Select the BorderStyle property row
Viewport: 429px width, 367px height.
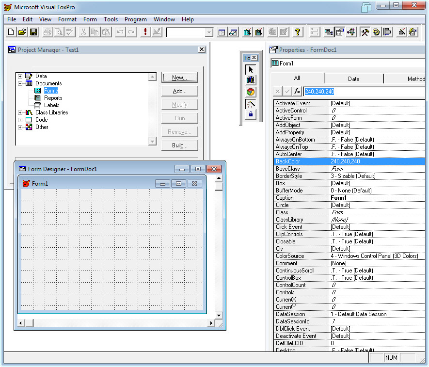(350, 176)
